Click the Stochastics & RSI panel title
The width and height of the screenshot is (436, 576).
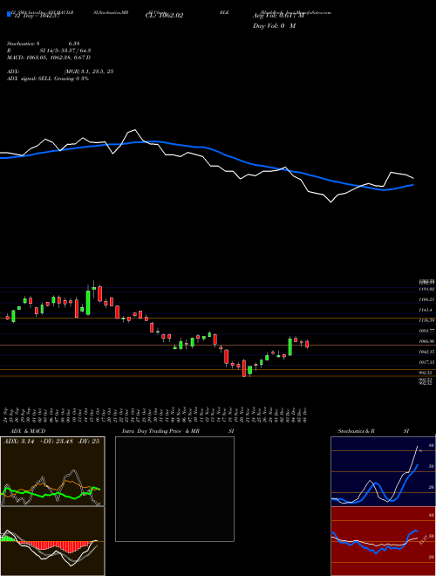coord(373,431)
